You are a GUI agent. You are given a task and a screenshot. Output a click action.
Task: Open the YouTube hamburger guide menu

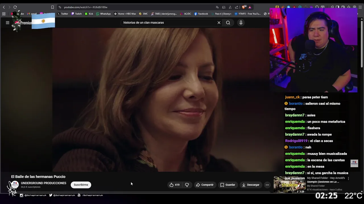coord(8,23)
